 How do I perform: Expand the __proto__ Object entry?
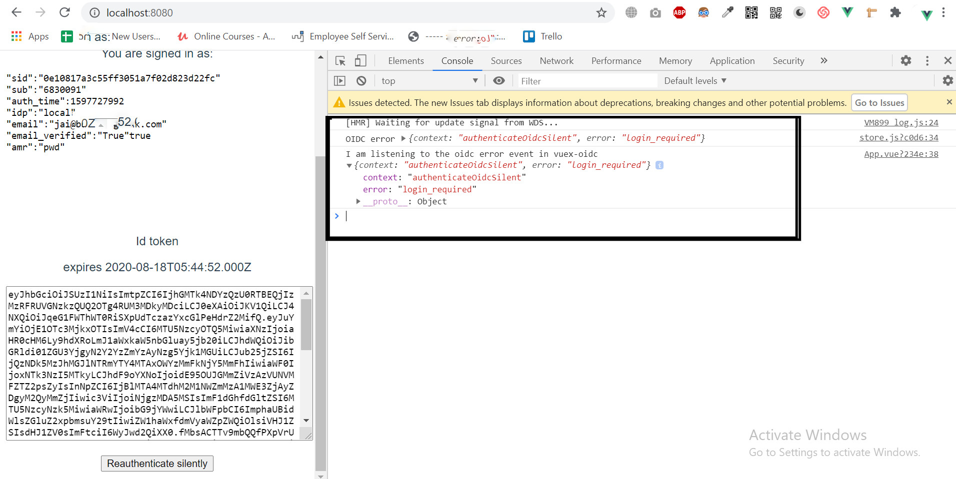pos(358,201)
